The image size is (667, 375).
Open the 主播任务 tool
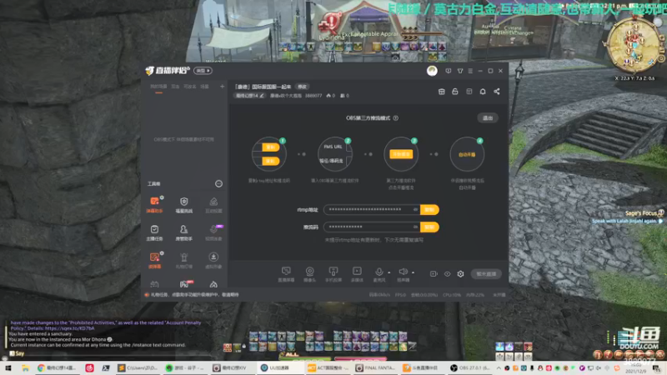click(154, 232)
